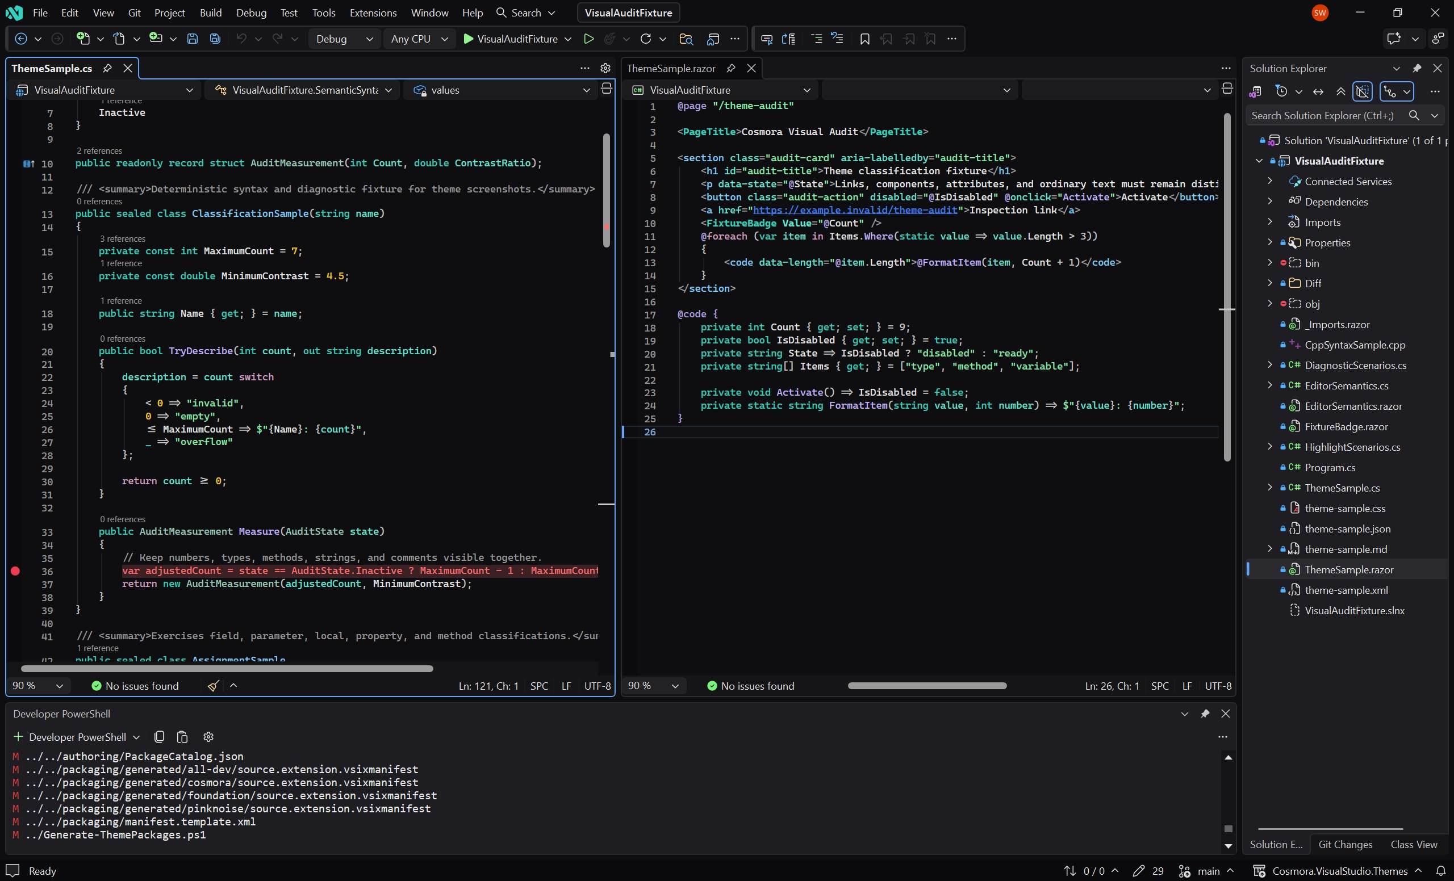The width and height of the screenshot is (1454, 881).
Task: Click the Navigate Backward arrow icon
Action: (x=20, y=39)
